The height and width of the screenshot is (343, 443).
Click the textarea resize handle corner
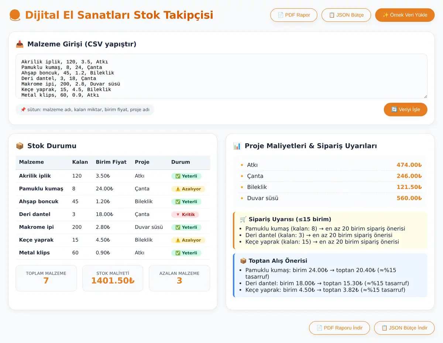425,96
